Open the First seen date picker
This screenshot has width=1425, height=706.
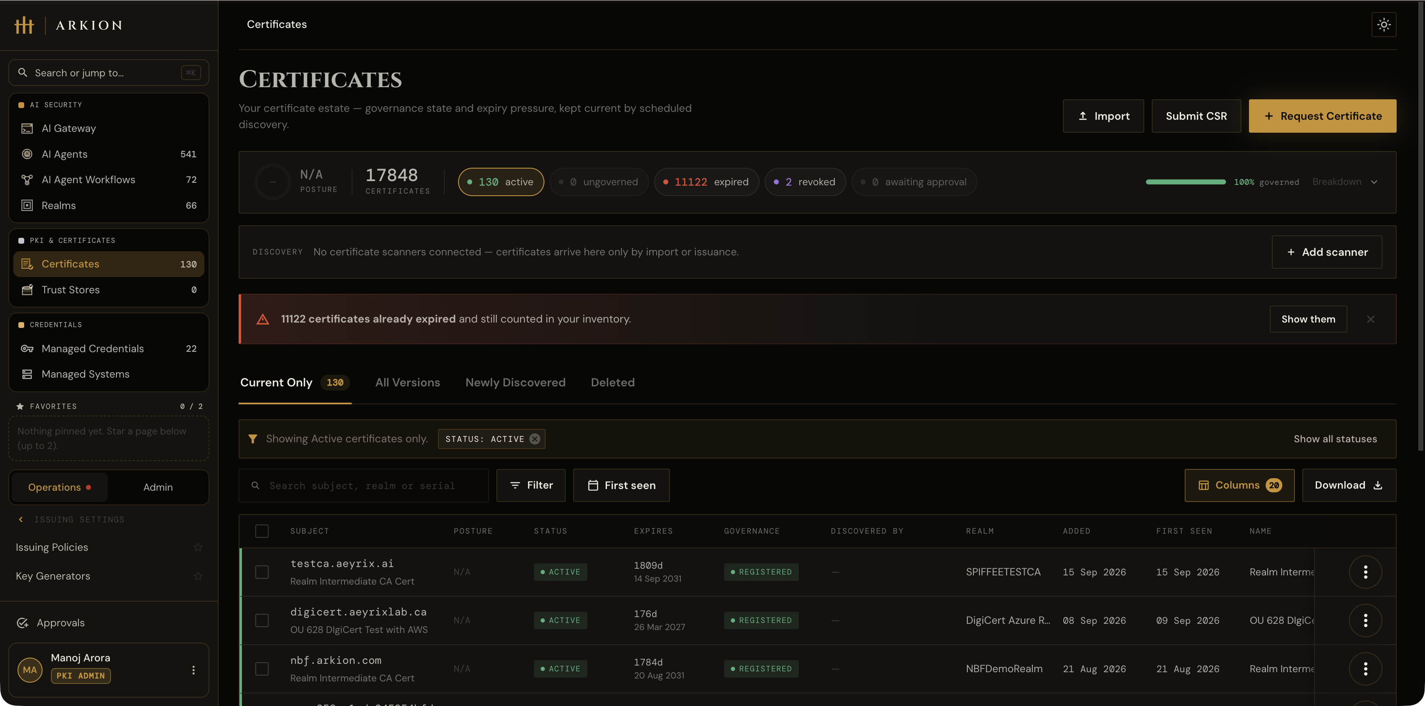tap(621, 485)
